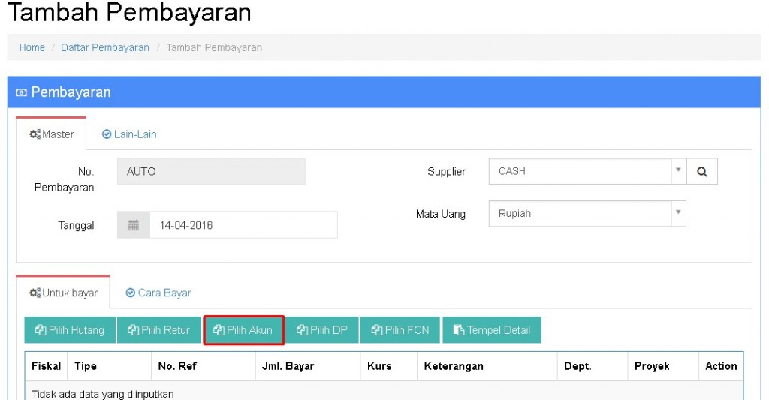Switch to the Master tab
This screenshot has height=400, width=769.
[52, 134]
